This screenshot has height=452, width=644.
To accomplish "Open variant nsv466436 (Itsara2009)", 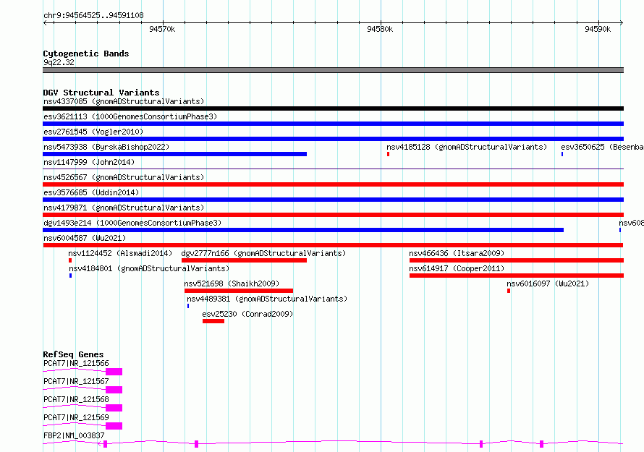I will click(457, 253).
